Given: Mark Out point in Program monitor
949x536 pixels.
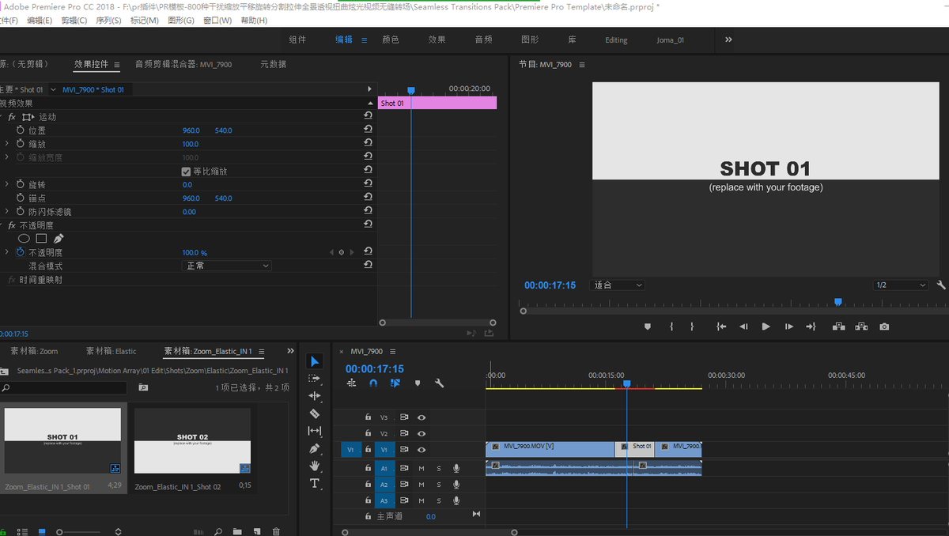Looking at the screenshot, I should [x=692, y=327].
